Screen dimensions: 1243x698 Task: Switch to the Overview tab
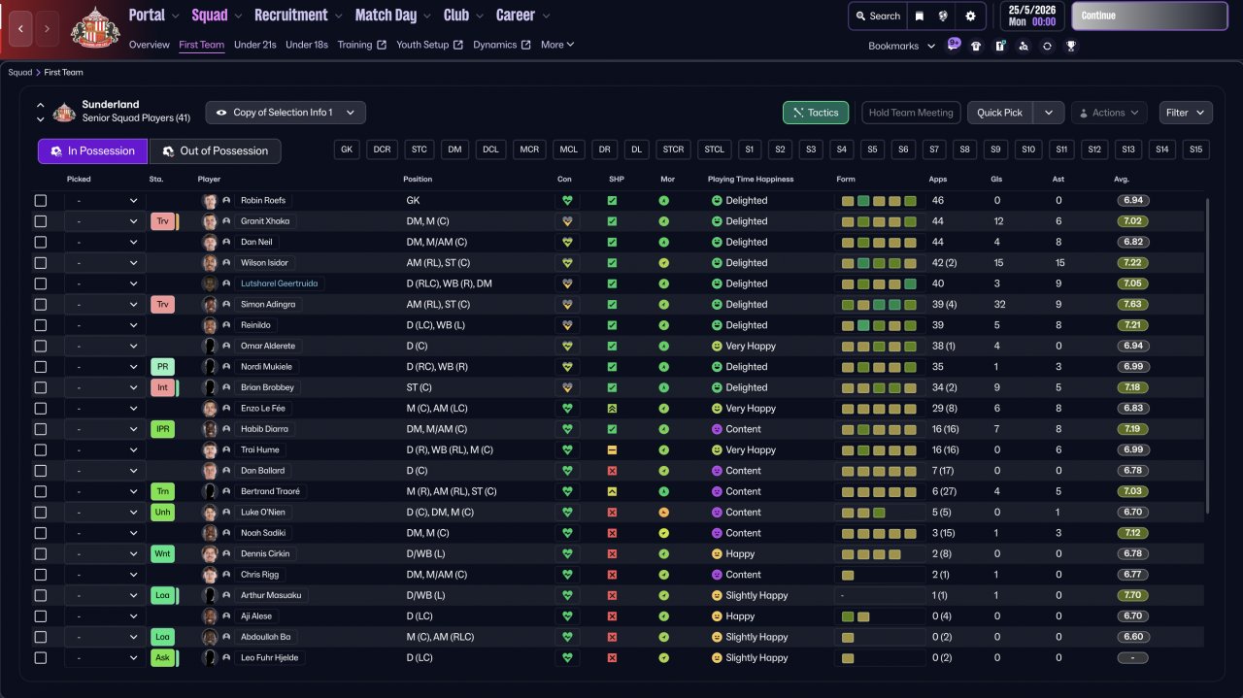click(149, 45)
